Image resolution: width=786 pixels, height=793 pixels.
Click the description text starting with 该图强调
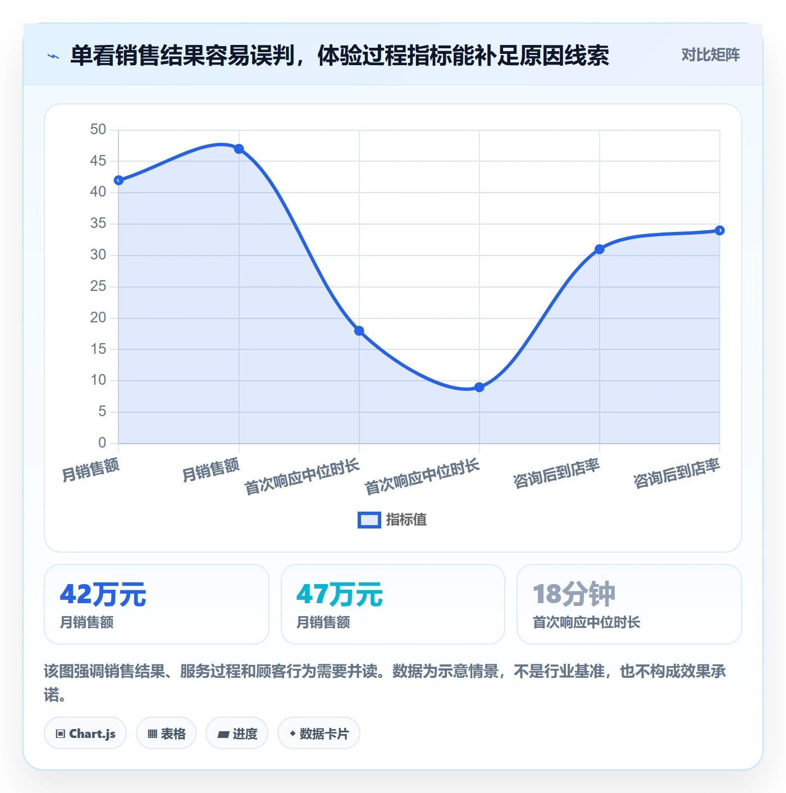(385, 683)
